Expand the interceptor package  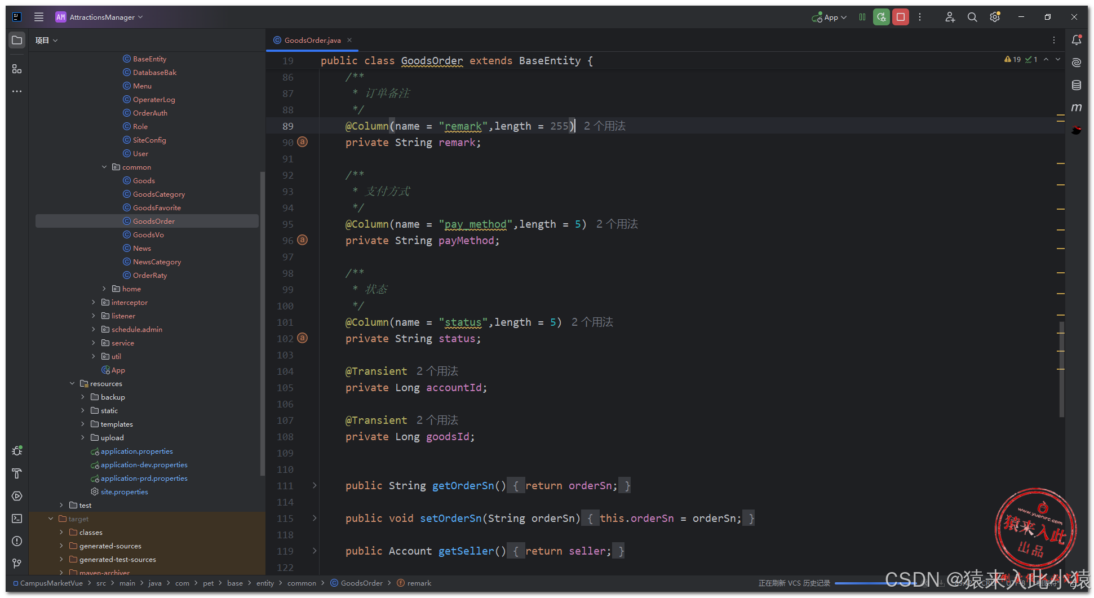[x=94, y=302]
